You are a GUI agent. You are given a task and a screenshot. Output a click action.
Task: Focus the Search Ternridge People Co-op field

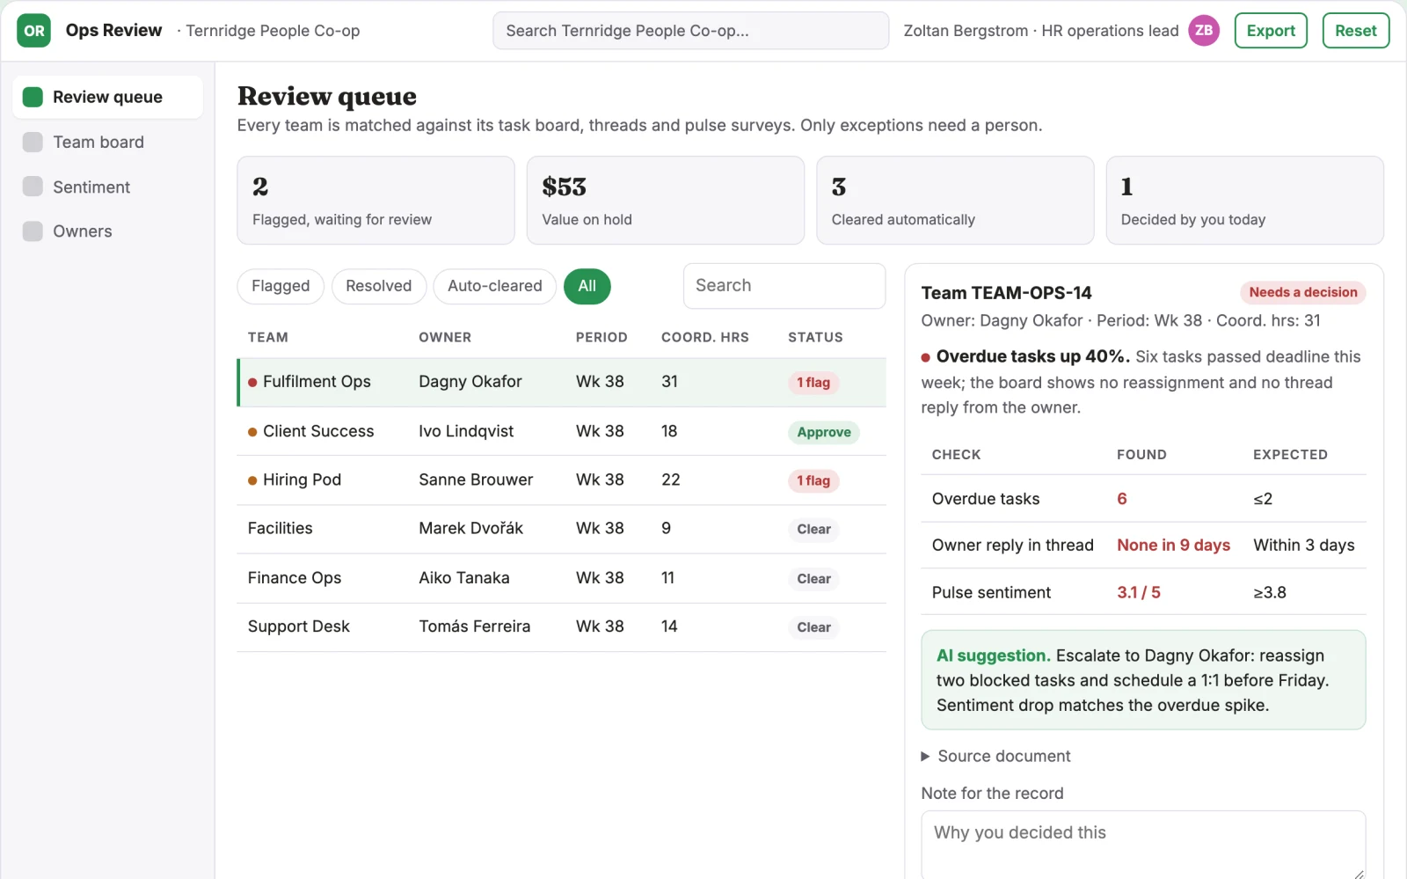coord(690,31)
